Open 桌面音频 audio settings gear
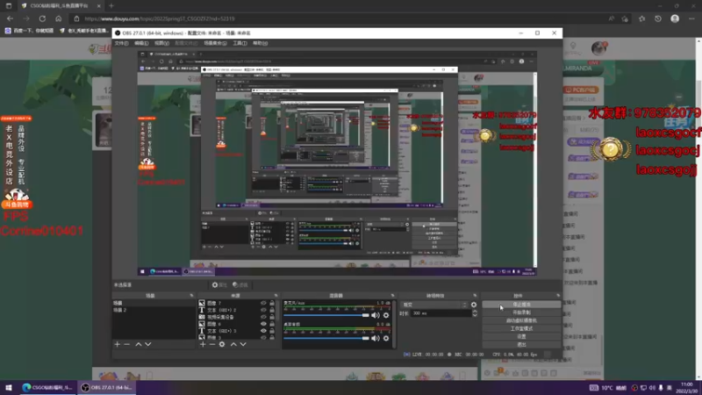This screenshot has height=395, width=702. click(386, 338)
